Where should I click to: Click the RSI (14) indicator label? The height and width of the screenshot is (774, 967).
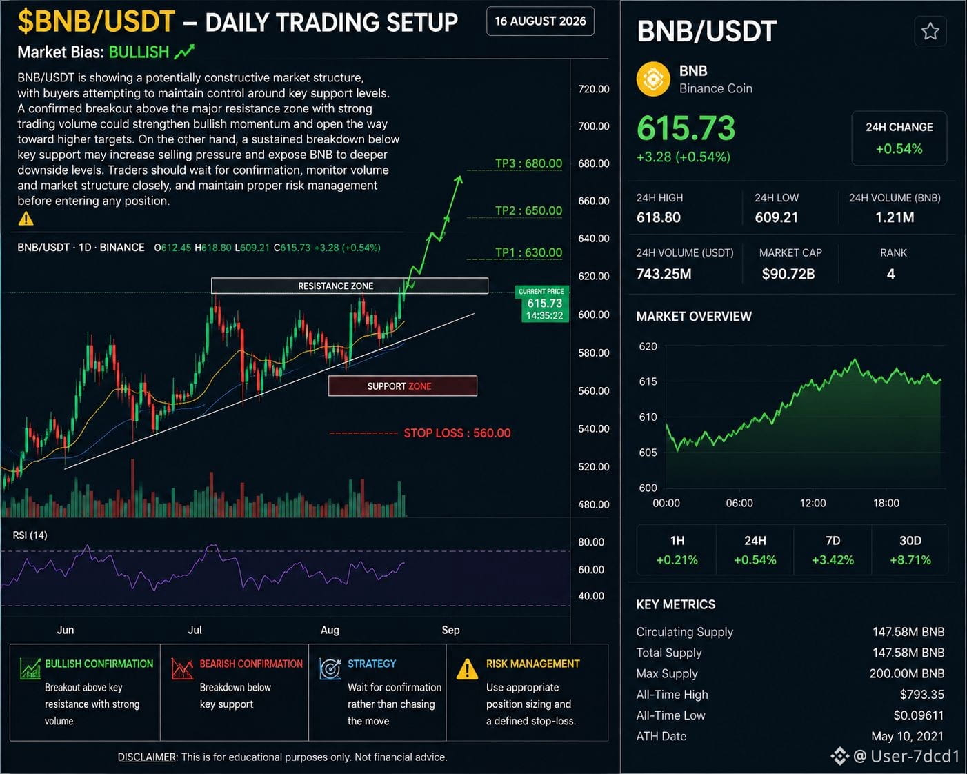click(x=30, y=535)
